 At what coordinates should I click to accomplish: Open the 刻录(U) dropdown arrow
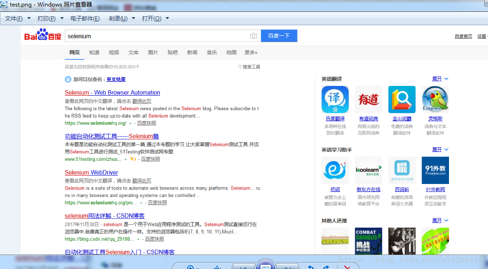pyautogui.click(x=134, y=19)
